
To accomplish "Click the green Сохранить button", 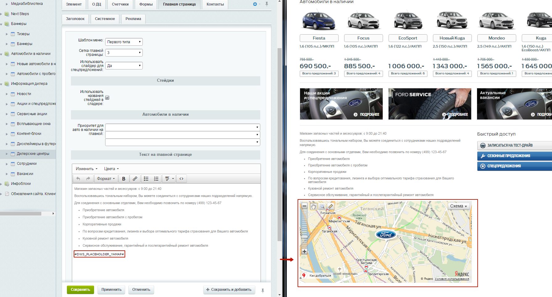I will pyautogui.click(x=80, y=290).
